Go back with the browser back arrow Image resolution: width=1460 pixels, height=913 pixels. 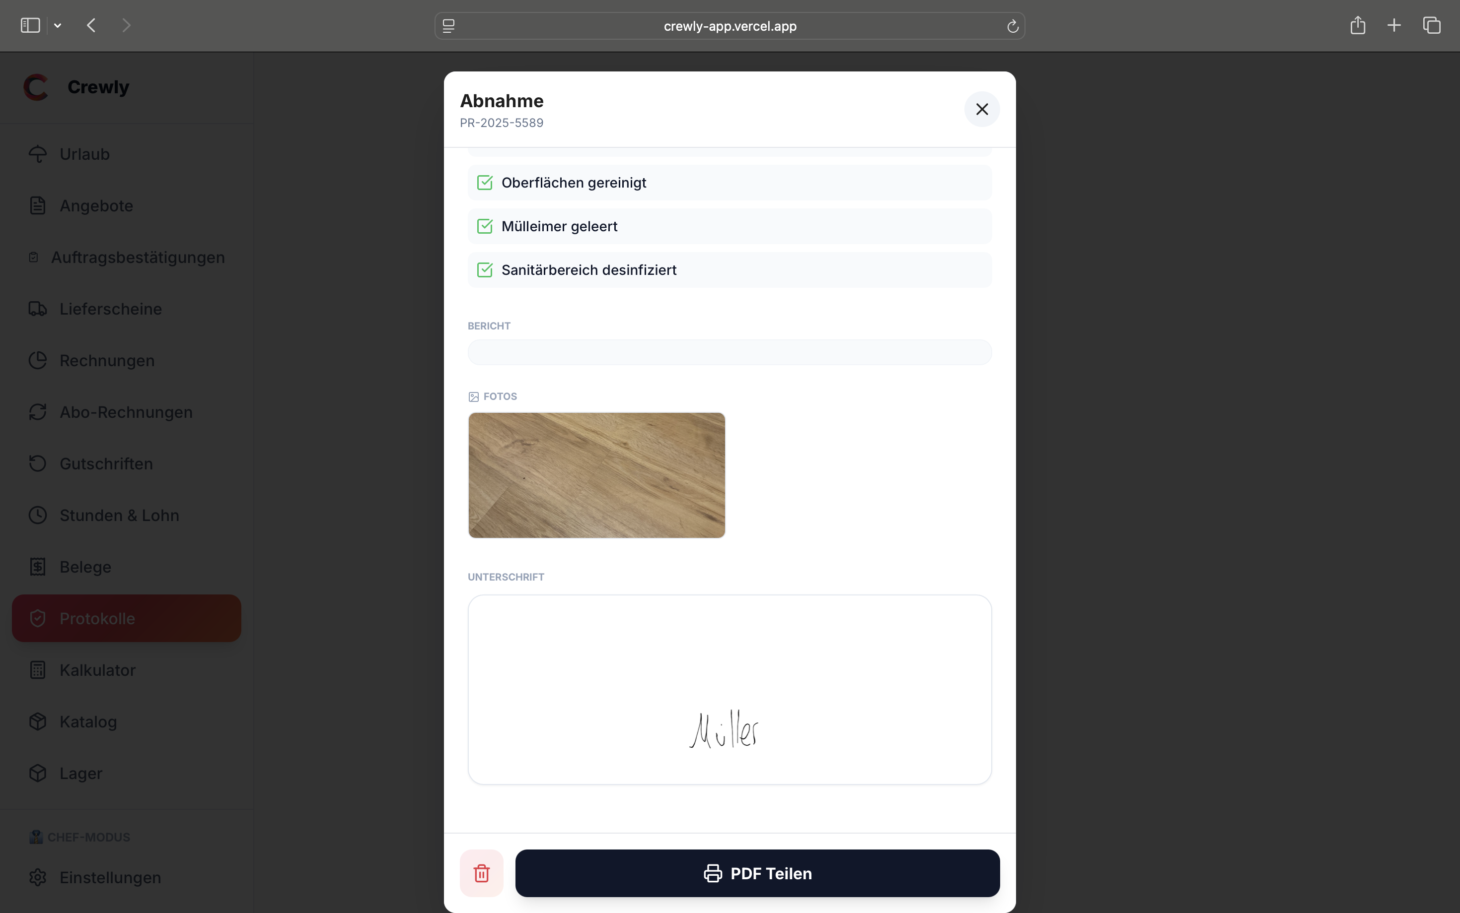click(91, 25)
